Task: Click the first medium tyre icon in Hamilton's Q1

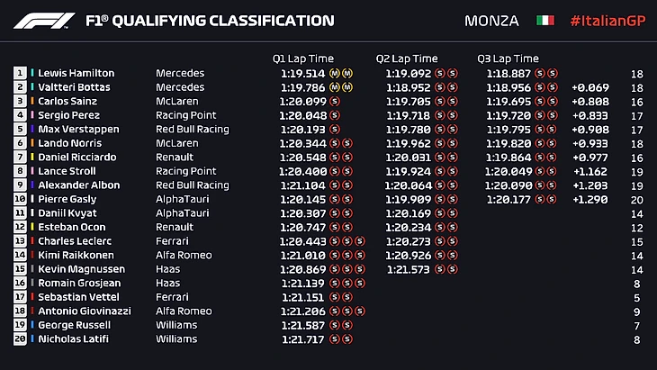Action: click(335, 74)
